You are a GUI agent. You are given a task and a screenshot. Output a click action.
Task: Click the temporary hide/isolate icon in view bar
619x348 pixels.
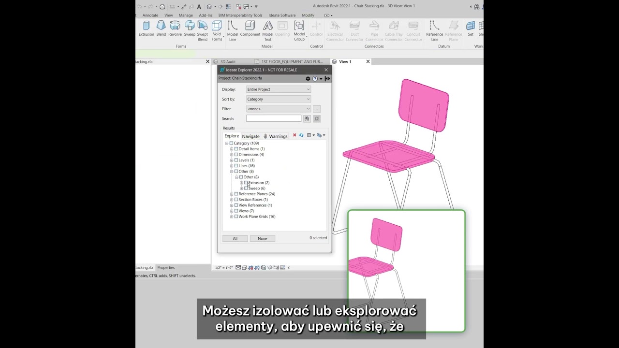pos(270,267)
